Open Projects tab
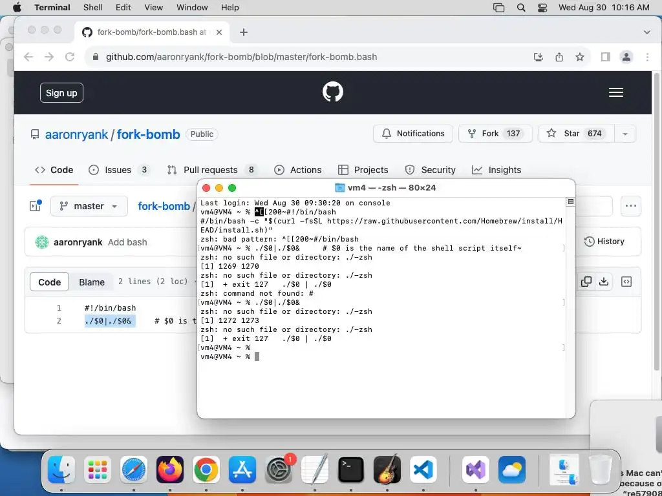This screenshot has height=496, width=662. click(x=363, y=170)
